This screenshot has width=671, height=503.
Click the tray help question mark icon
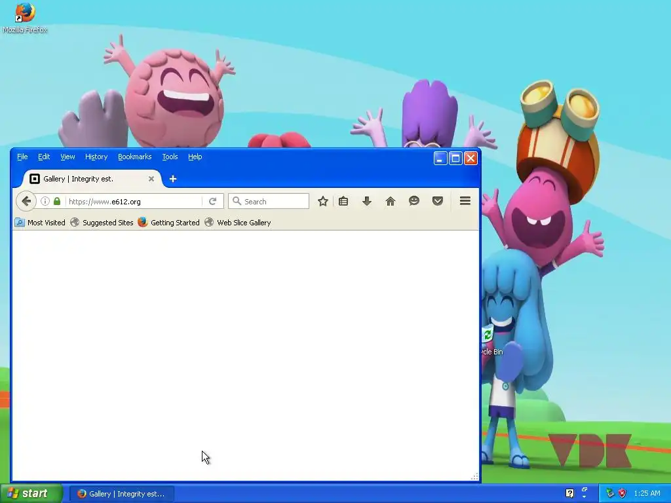click(x=569, y=493)
